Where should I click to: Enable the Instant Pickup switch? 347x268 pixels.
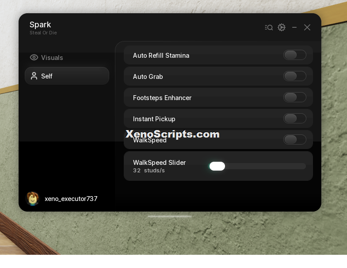pyautogui.click(x=294, y=119)
